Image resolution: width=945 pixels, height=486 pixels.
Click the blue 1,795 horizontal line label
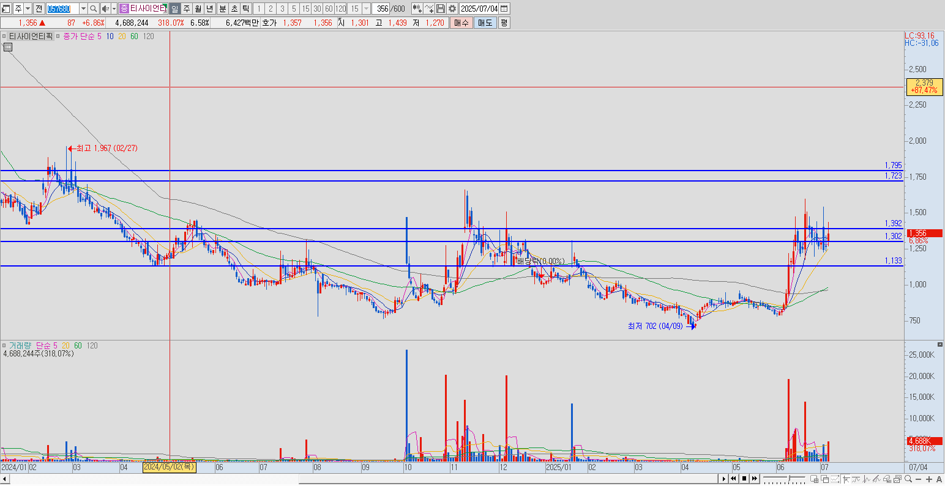[x=893, y=165]
